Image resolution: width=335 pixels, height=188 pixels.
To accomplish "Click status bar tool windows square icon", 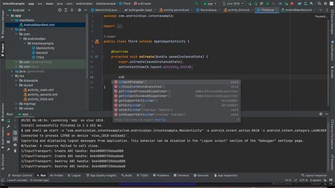I will point(3,180).
